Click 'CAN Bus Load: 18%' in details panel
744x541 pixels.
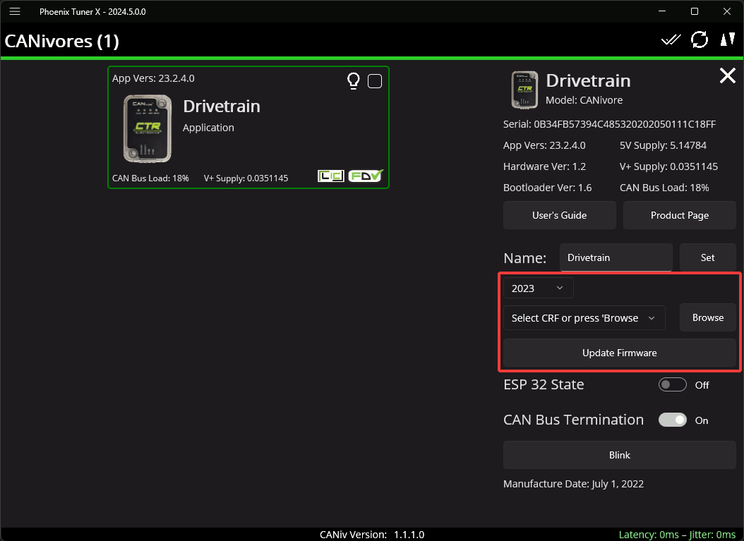click(x=664, y=188)
